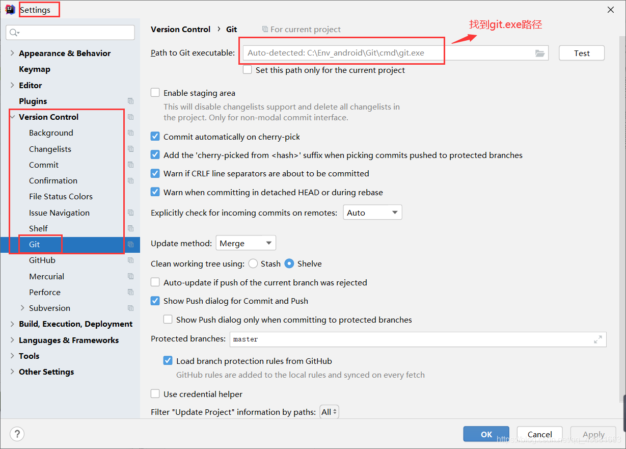Viewport: 626px width, 449px height.
Task: Toggle detached HEAD commit warning
Action: click(155, 192)
